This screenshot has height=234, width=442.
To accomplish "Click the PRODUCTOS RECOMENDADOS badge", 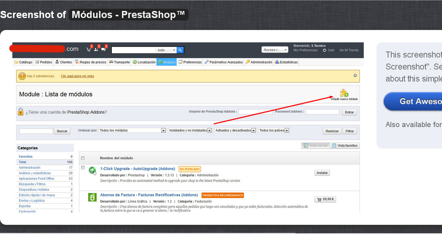I will click(222, 195).
